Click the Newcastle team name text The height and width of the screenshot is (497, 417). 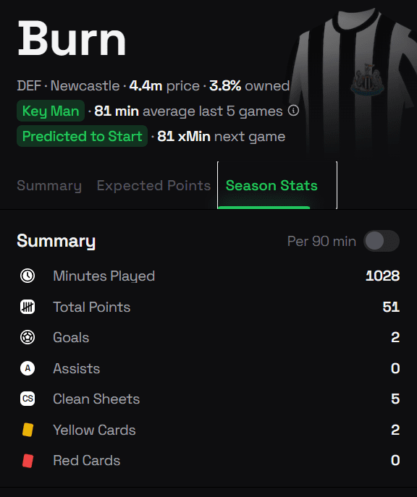pos(85,85)
